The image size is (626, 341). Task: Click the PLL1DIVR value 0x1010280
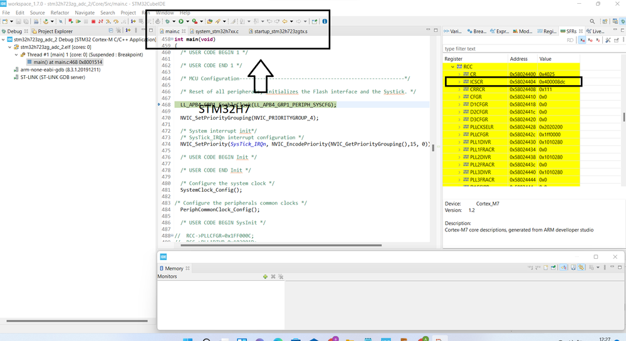(551, 142)
